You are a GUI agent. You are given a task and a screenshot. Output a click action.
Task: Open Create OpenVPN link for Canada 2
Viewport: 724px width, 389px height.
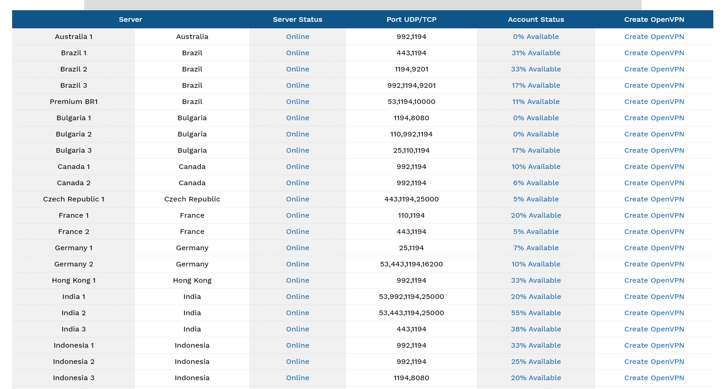tap(654, 183)
